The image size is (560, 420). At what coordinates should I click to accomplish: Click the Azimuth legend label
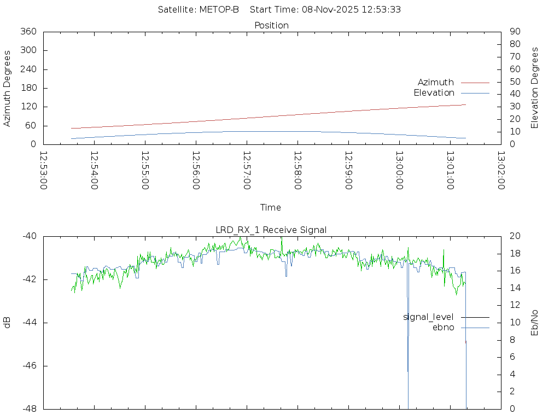pos(435,83)
